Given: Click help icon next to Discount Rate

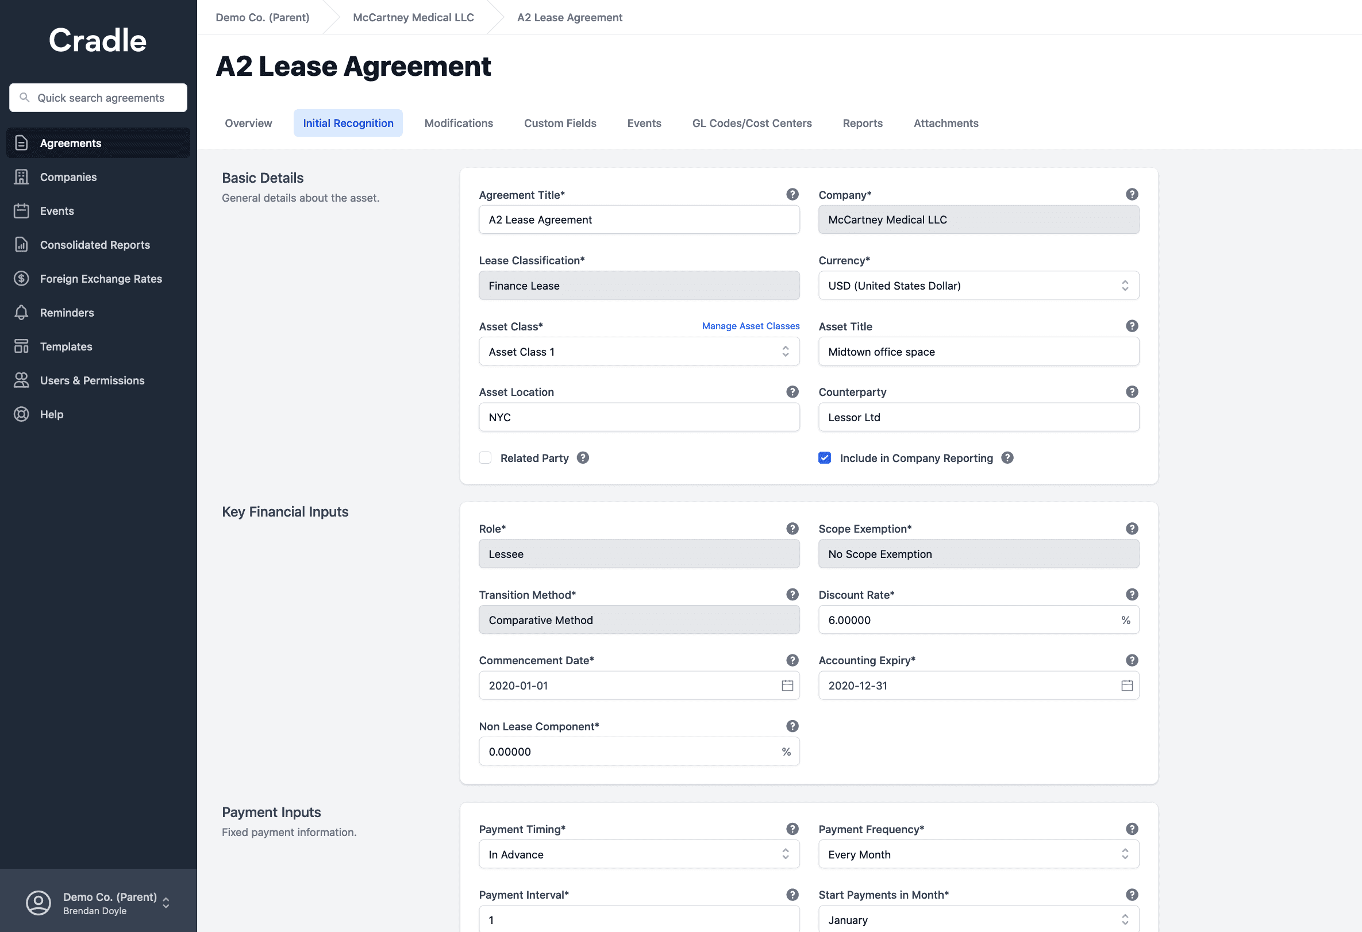Looking at the screenshot, I should [1132, 595].
